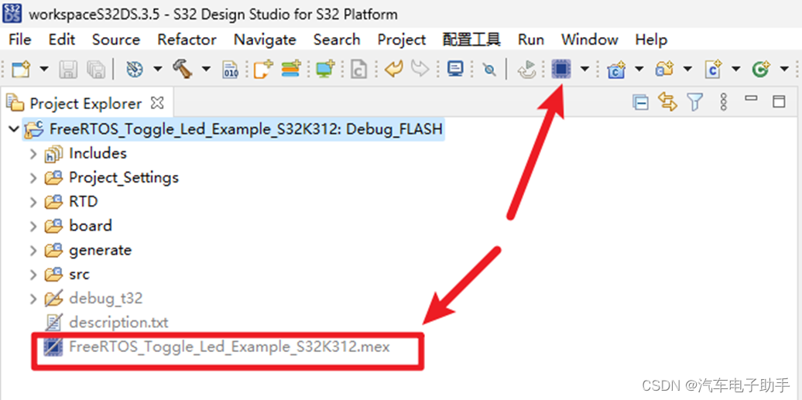The width and height of the screenshot is (802, 400).
Task: Click the blue monitor terminal icon
Action: click(x=454, y=69)
